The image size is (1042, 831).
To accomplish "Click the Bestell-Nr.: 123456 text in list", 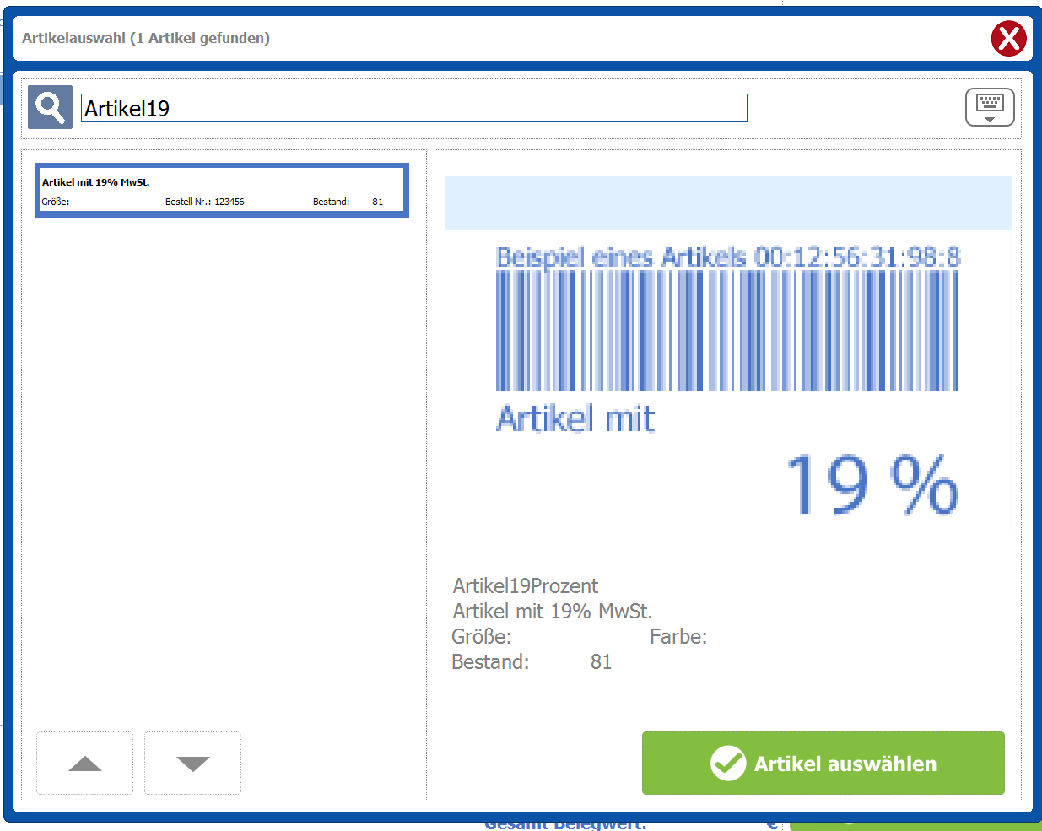I will [204, 202].
